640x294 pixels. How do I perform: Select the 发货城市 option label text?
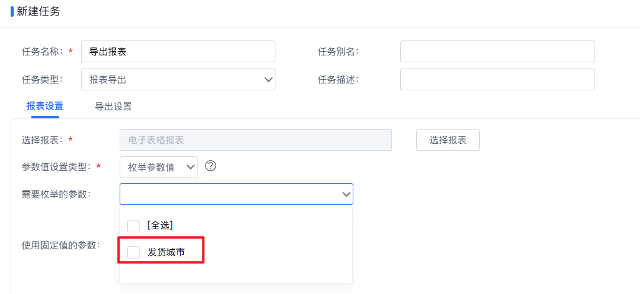(x=166, y=252)
